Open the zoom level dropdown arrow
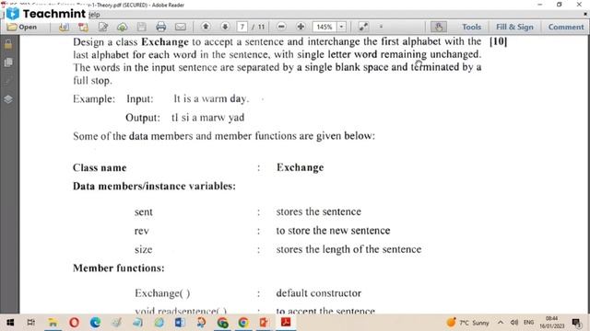 point(341,27)
